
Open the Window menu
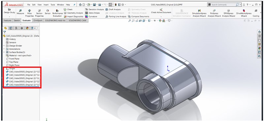point(60,5)
